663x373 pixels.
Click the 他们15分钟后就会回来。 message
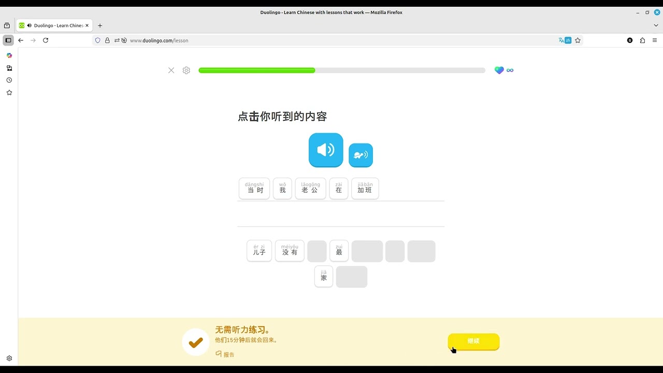pyautogui.click(x=247, y=340)
